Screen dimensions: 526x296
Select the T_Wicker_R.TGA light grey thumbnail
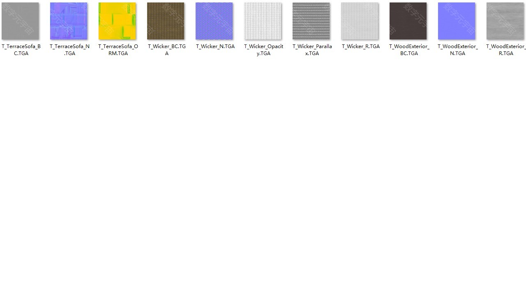click(360, 21)
